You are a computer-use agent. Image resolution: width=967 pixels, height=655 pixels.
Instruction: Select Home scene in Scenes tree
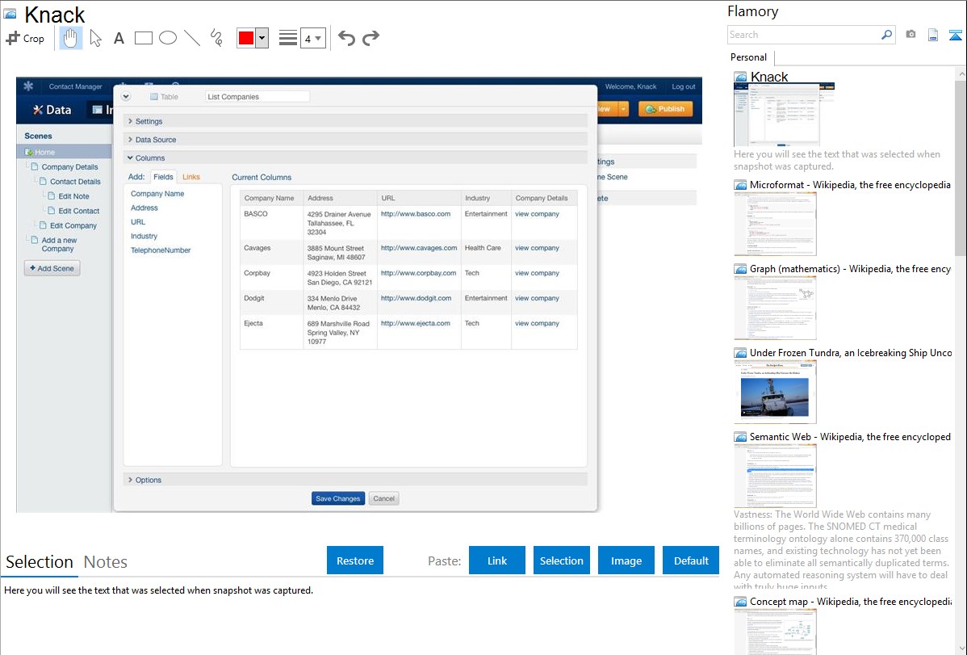[64, 152]
